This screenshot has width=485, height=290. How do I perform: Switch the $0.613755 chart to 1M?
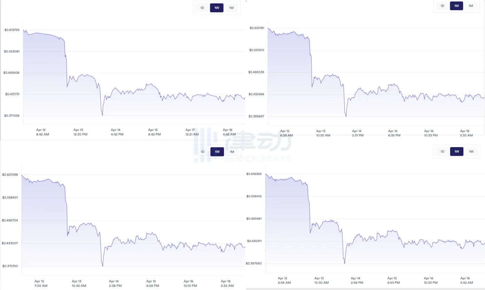point(231,8)
